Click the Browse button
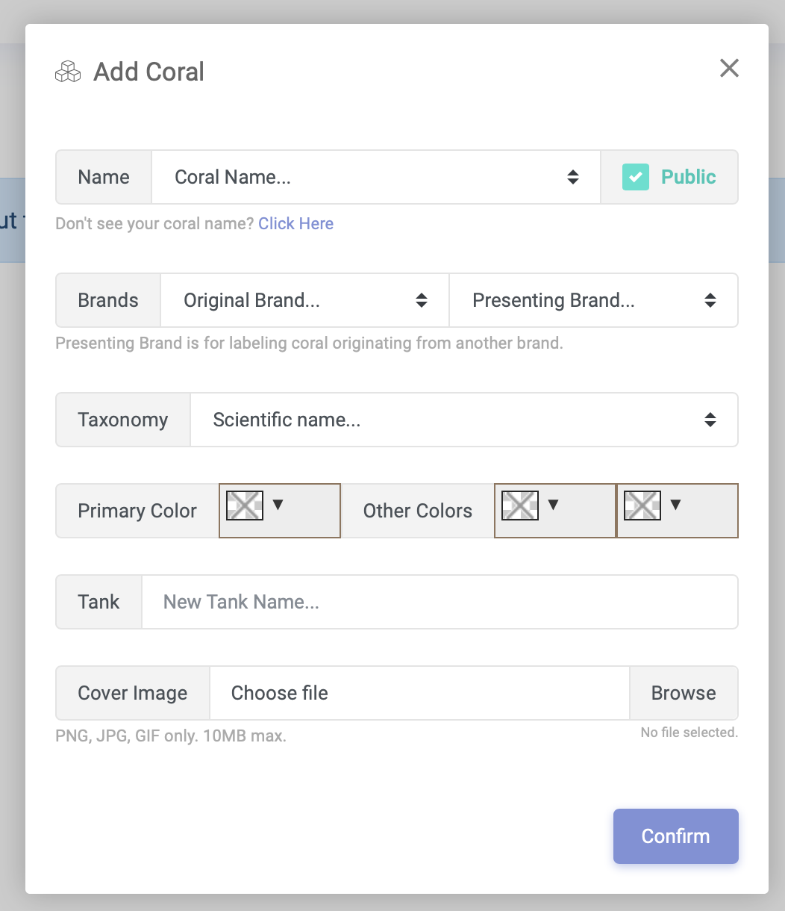This screenshot has width=785, height=911. (x=684, y=693)
